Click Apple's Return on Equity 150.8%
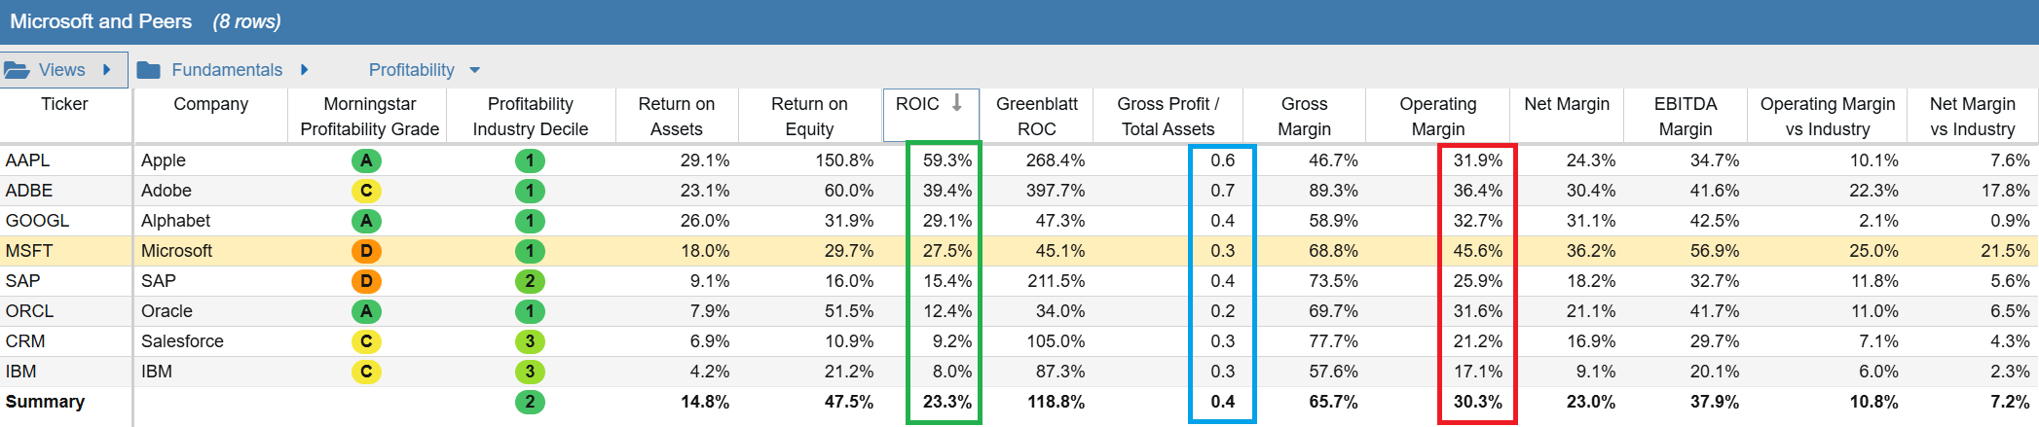2039x427 pixels. [x=844, y=160]
